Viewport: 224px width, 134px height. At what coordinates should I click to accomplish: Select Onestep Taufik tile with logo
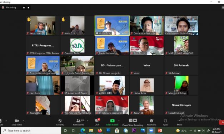[77, 46]
